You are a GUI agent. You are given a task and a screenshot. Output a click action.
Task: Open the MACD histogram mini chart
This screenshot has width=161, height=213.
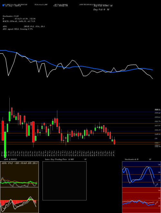(x=19, y=200)
